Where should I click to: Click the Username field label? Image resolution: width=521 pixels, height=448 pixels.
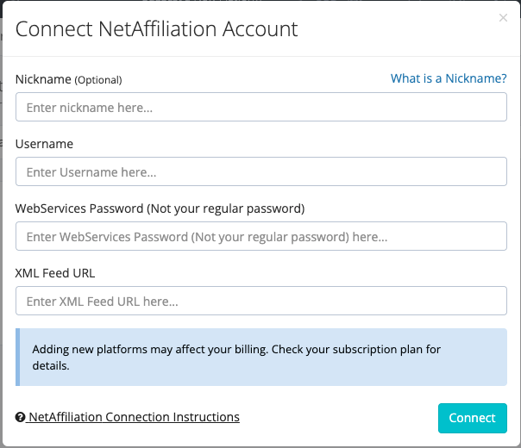[x=44, y=144]
